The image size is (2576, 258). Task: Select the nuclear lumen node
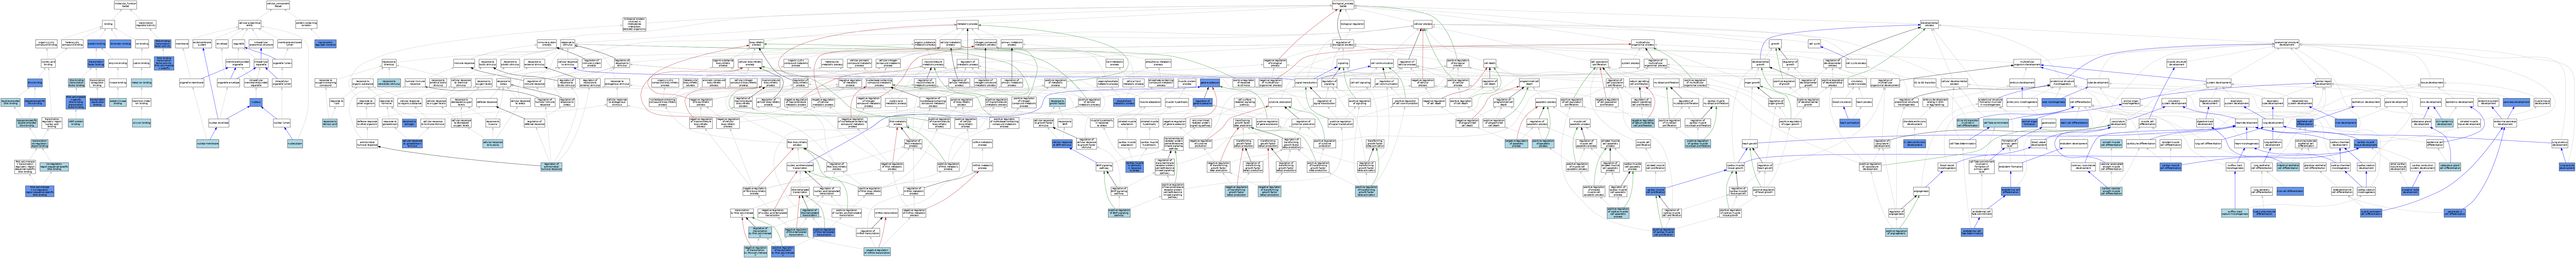[x=282, y=123]
